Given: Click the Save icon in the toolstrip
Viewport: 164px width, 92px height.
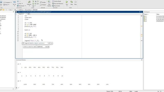Looking at the screenshot, I should [1, 2].
